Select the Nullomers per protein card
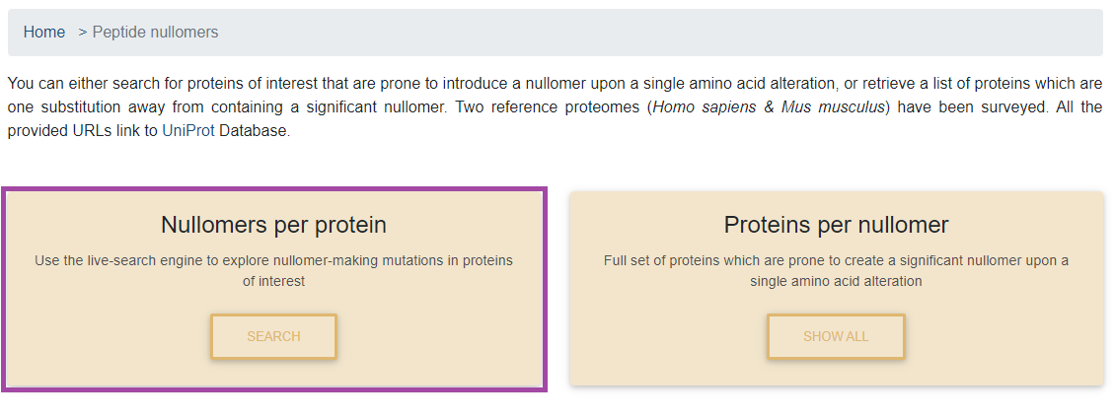The height and width of the screenshot is (420, 1115). [273, 289]
